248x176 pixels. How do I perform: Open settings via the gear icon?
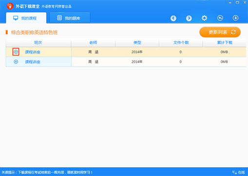point(204,18)
